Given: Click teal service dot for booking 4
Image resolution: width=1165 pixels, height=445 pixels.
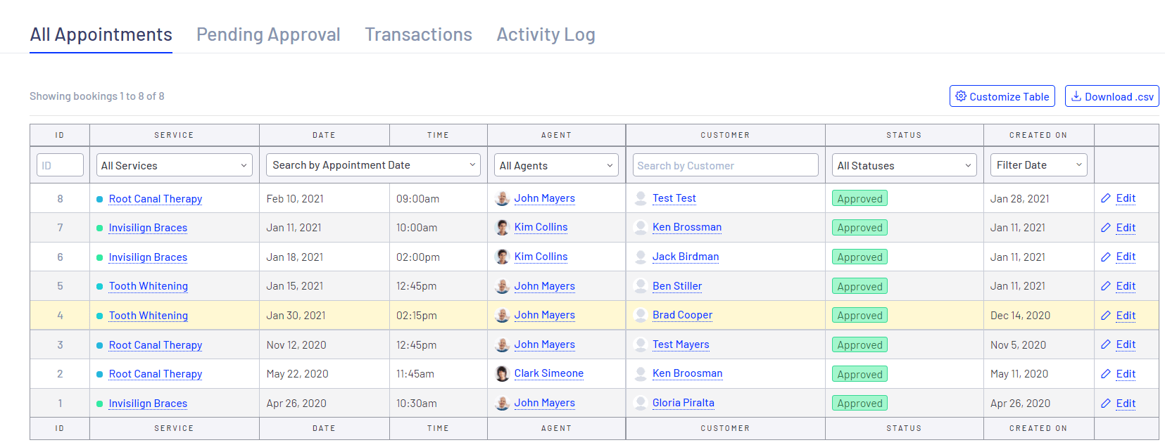Looking at the screenshot, I should (100, 316).
